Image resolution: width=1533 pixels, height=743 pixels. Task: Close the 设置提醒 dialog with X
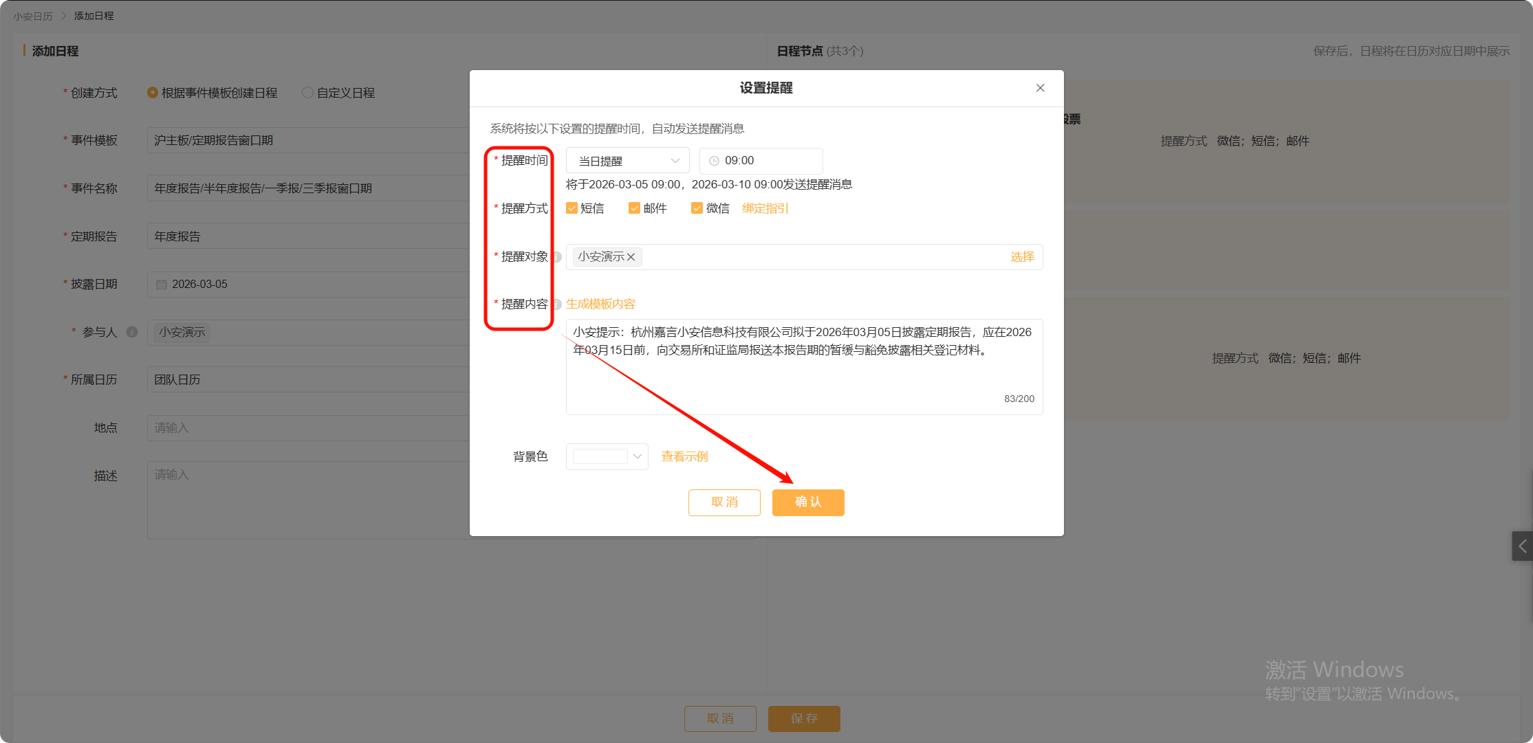(1040, 88)
